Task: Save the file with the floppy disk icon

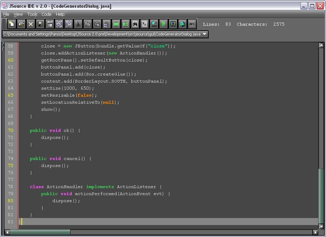Action: pos(40,24)
